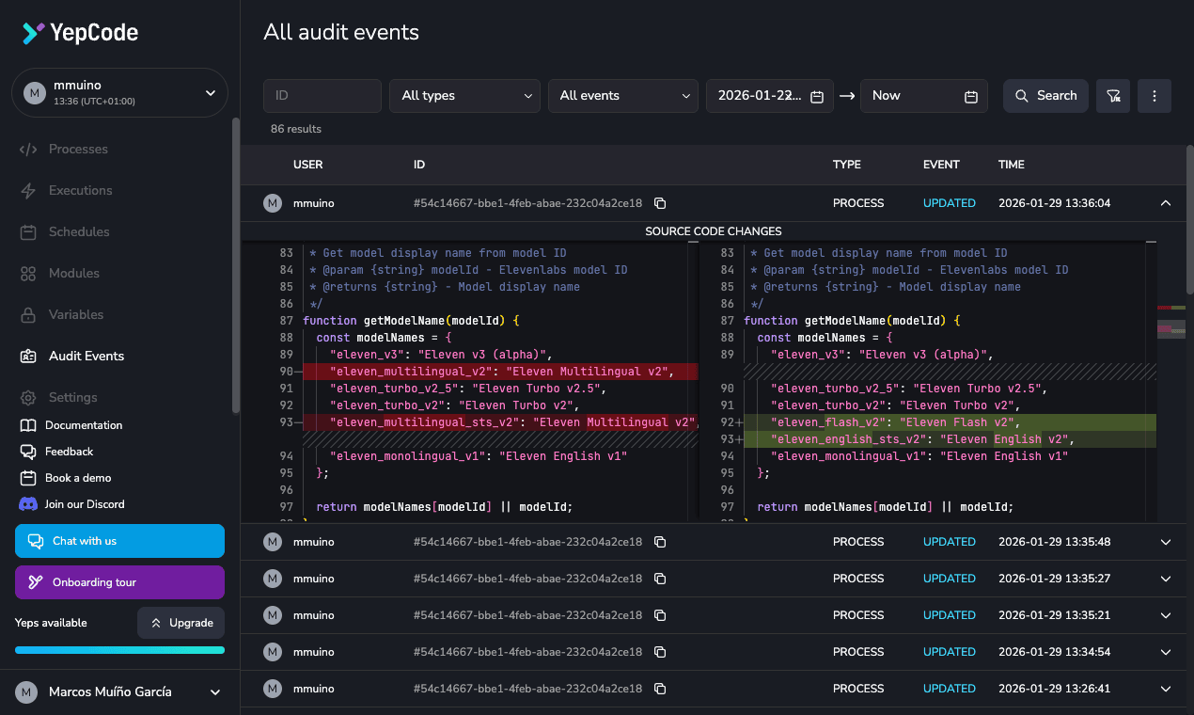This screenshot has width=1194, height=715.
Task: Open the All types dropdown
Action: tap(464, 96)
